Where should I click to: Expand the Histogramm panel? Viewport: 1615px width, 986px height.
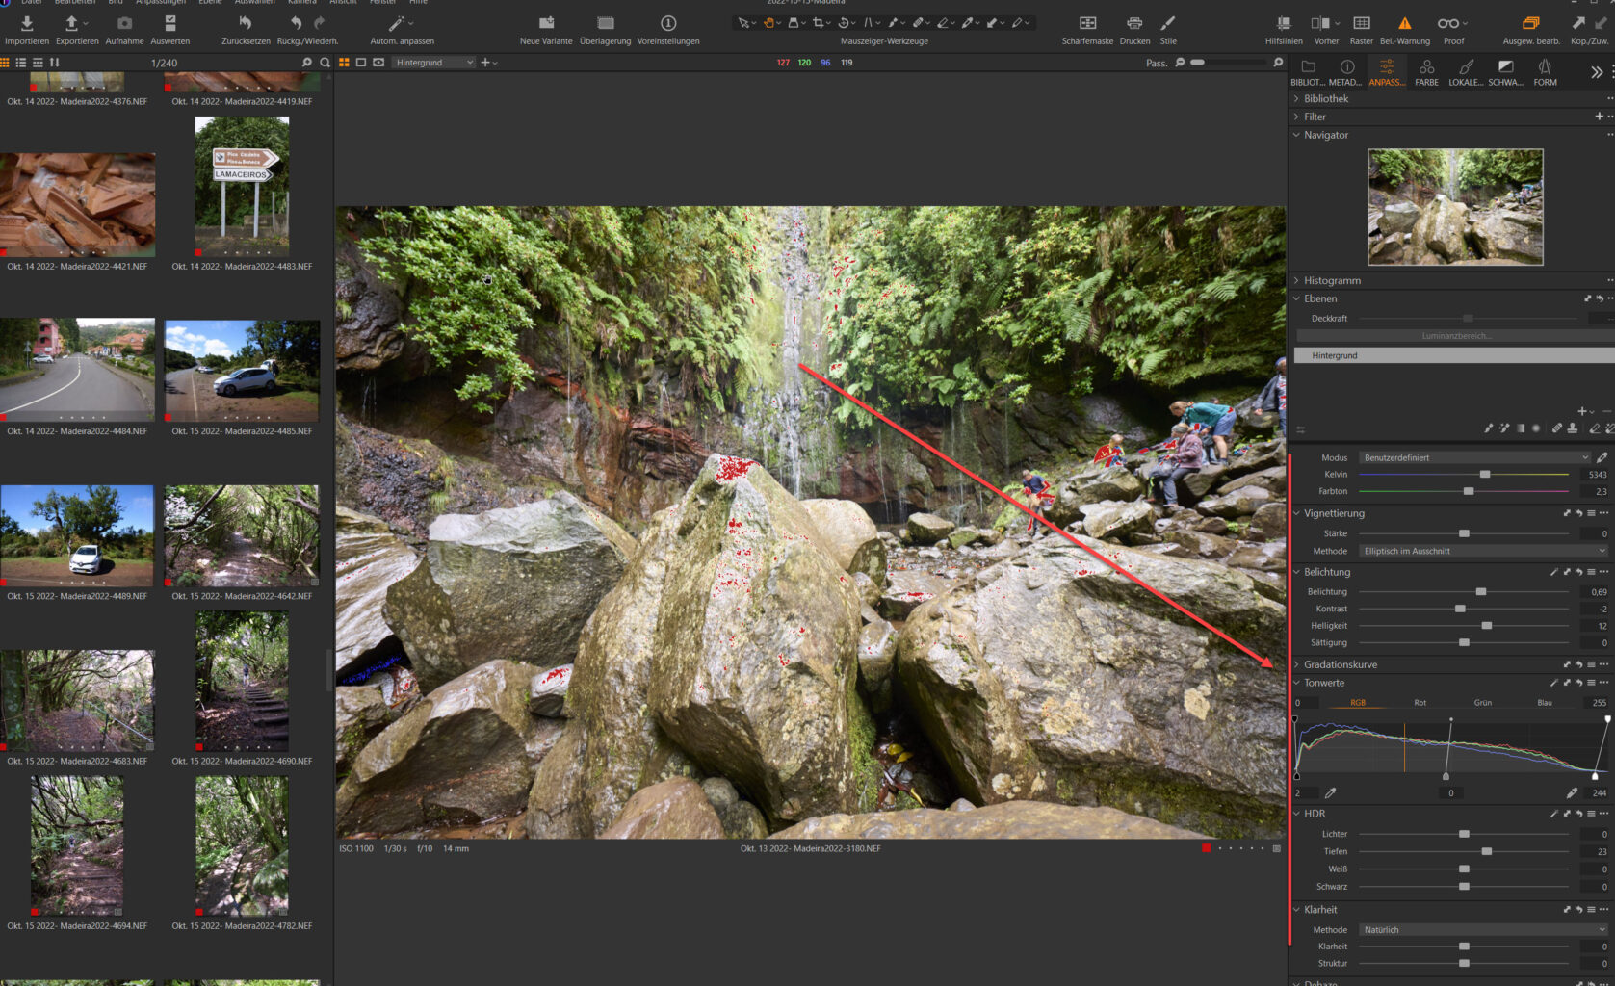(x=1297, y=280)
